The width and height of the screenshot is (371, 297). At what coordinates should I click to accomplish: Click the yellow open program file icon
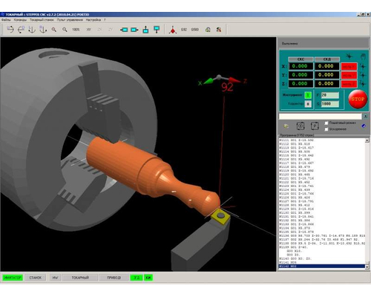[286, 126]
